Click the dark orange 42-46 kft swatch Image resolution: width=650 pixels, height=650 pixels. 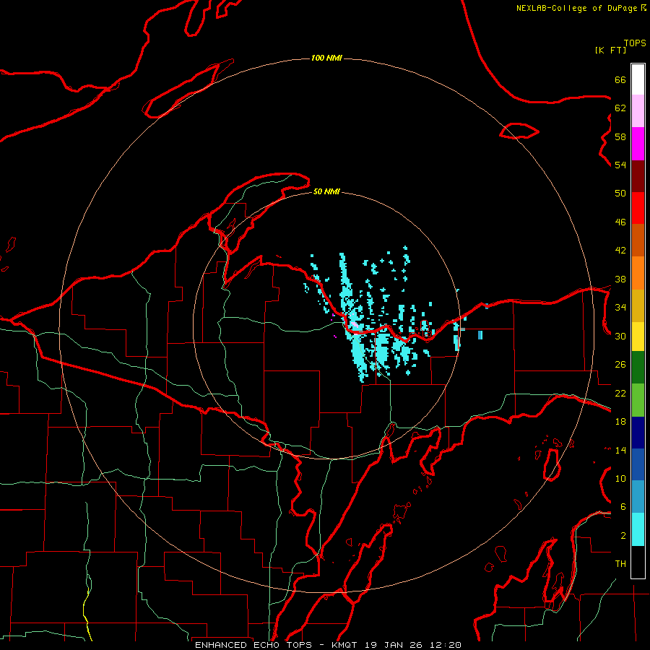(638, 240)
